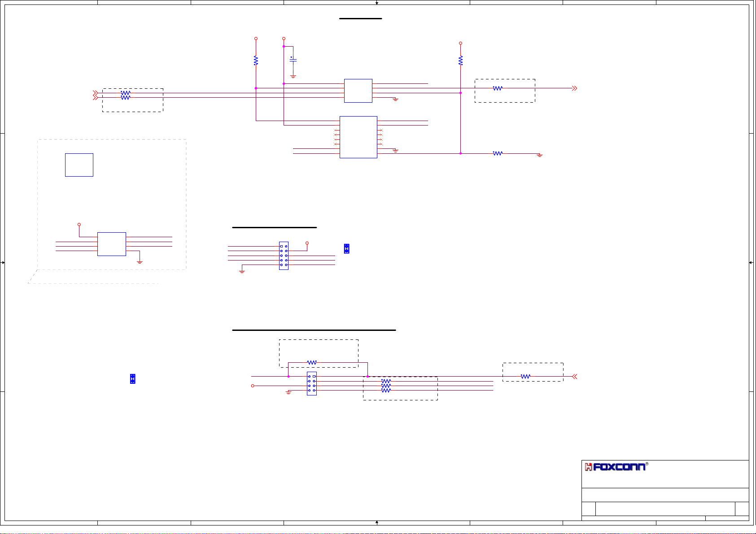This screenshot has height=534, width=756.
Task: Click the empty blue rectangle in gray dashed area
Action: pos(79,165)
